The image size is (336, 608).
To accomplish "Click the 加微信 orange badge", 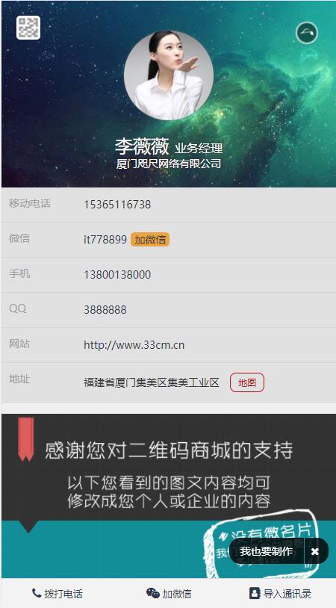I will 150,240.
